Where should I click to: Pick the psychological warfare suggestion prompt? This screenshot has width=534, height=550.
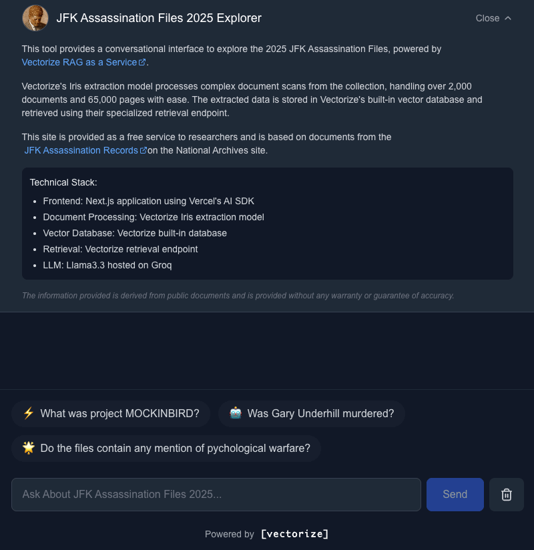pos(175,448)
